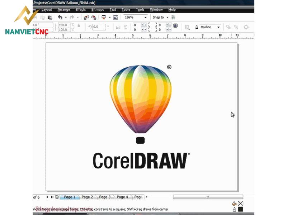This screenshot has width=287, height=215.
Task: Adjust the top-left corner roundness stepper
Action: (144, 25)
